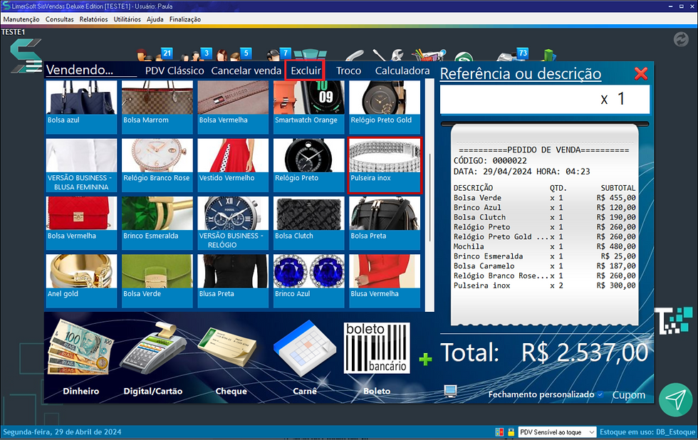Select the Boleto bancário payment icon
Image resolution: width=698 pixels, height=440 pixels.
click(x=376, y=349)
